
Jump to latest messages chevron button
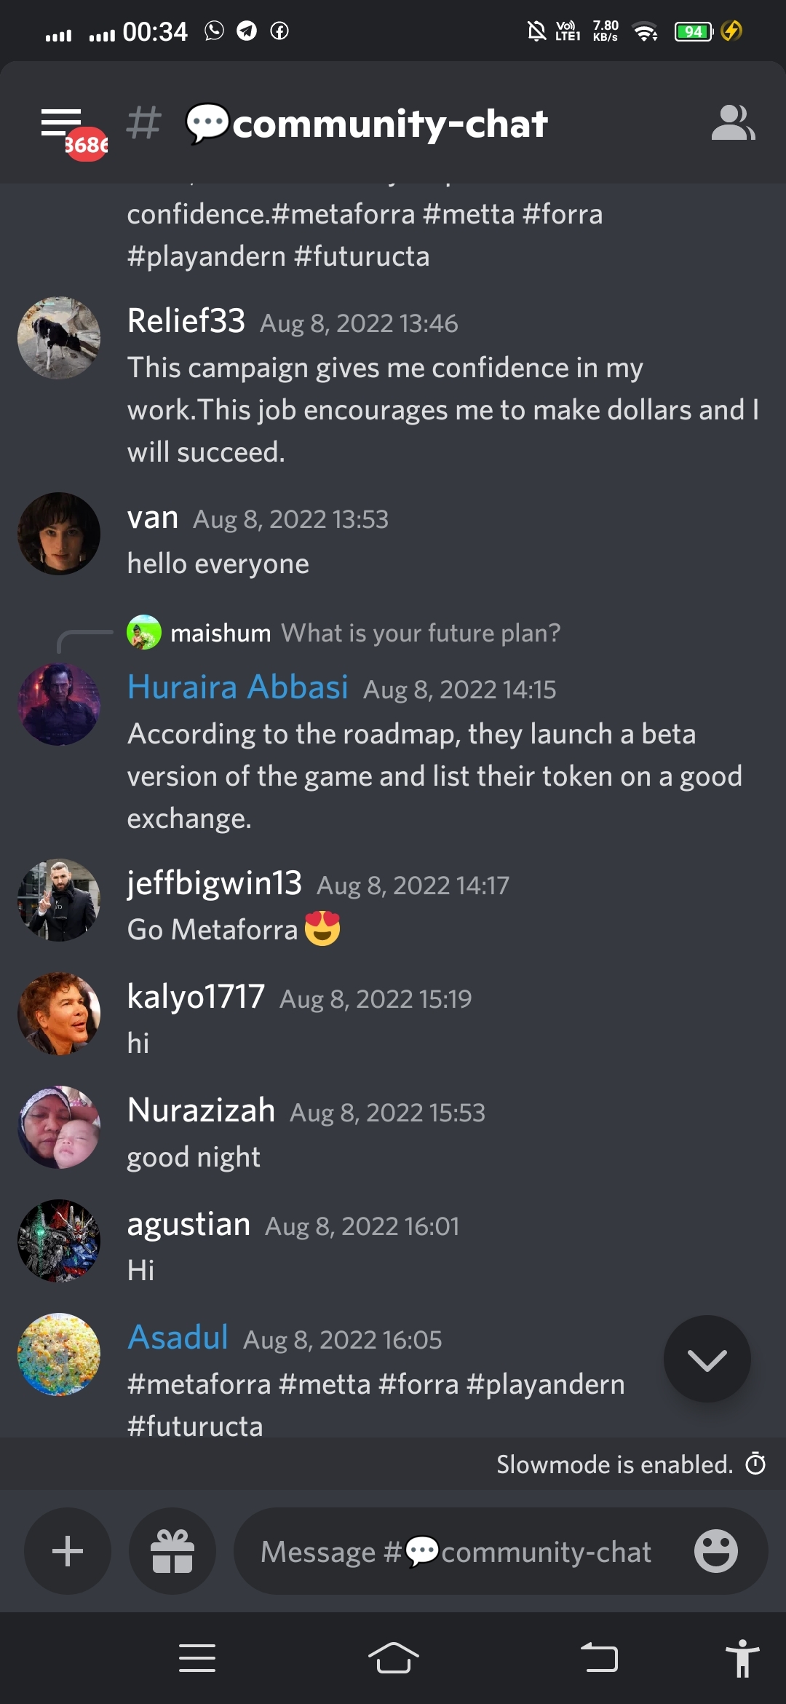click(707, 1359)
